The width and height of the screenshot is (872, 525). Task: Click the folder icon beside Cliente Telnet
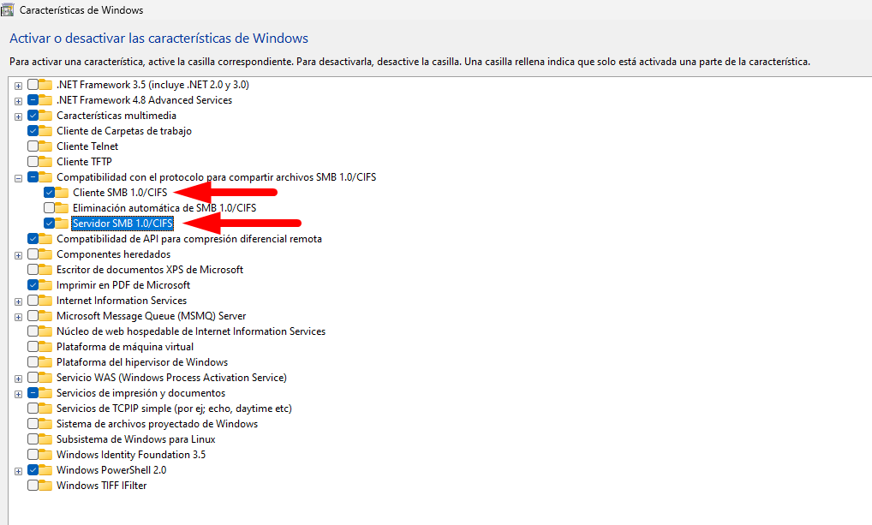click(x=45, y=146)
